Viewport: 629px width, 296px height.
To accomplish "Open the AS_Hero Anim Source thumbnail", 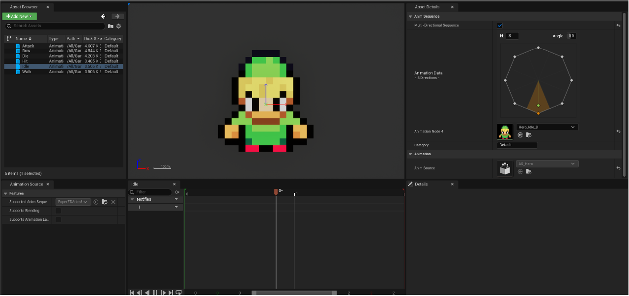I will pyautogui.click(x=505, y=168).
